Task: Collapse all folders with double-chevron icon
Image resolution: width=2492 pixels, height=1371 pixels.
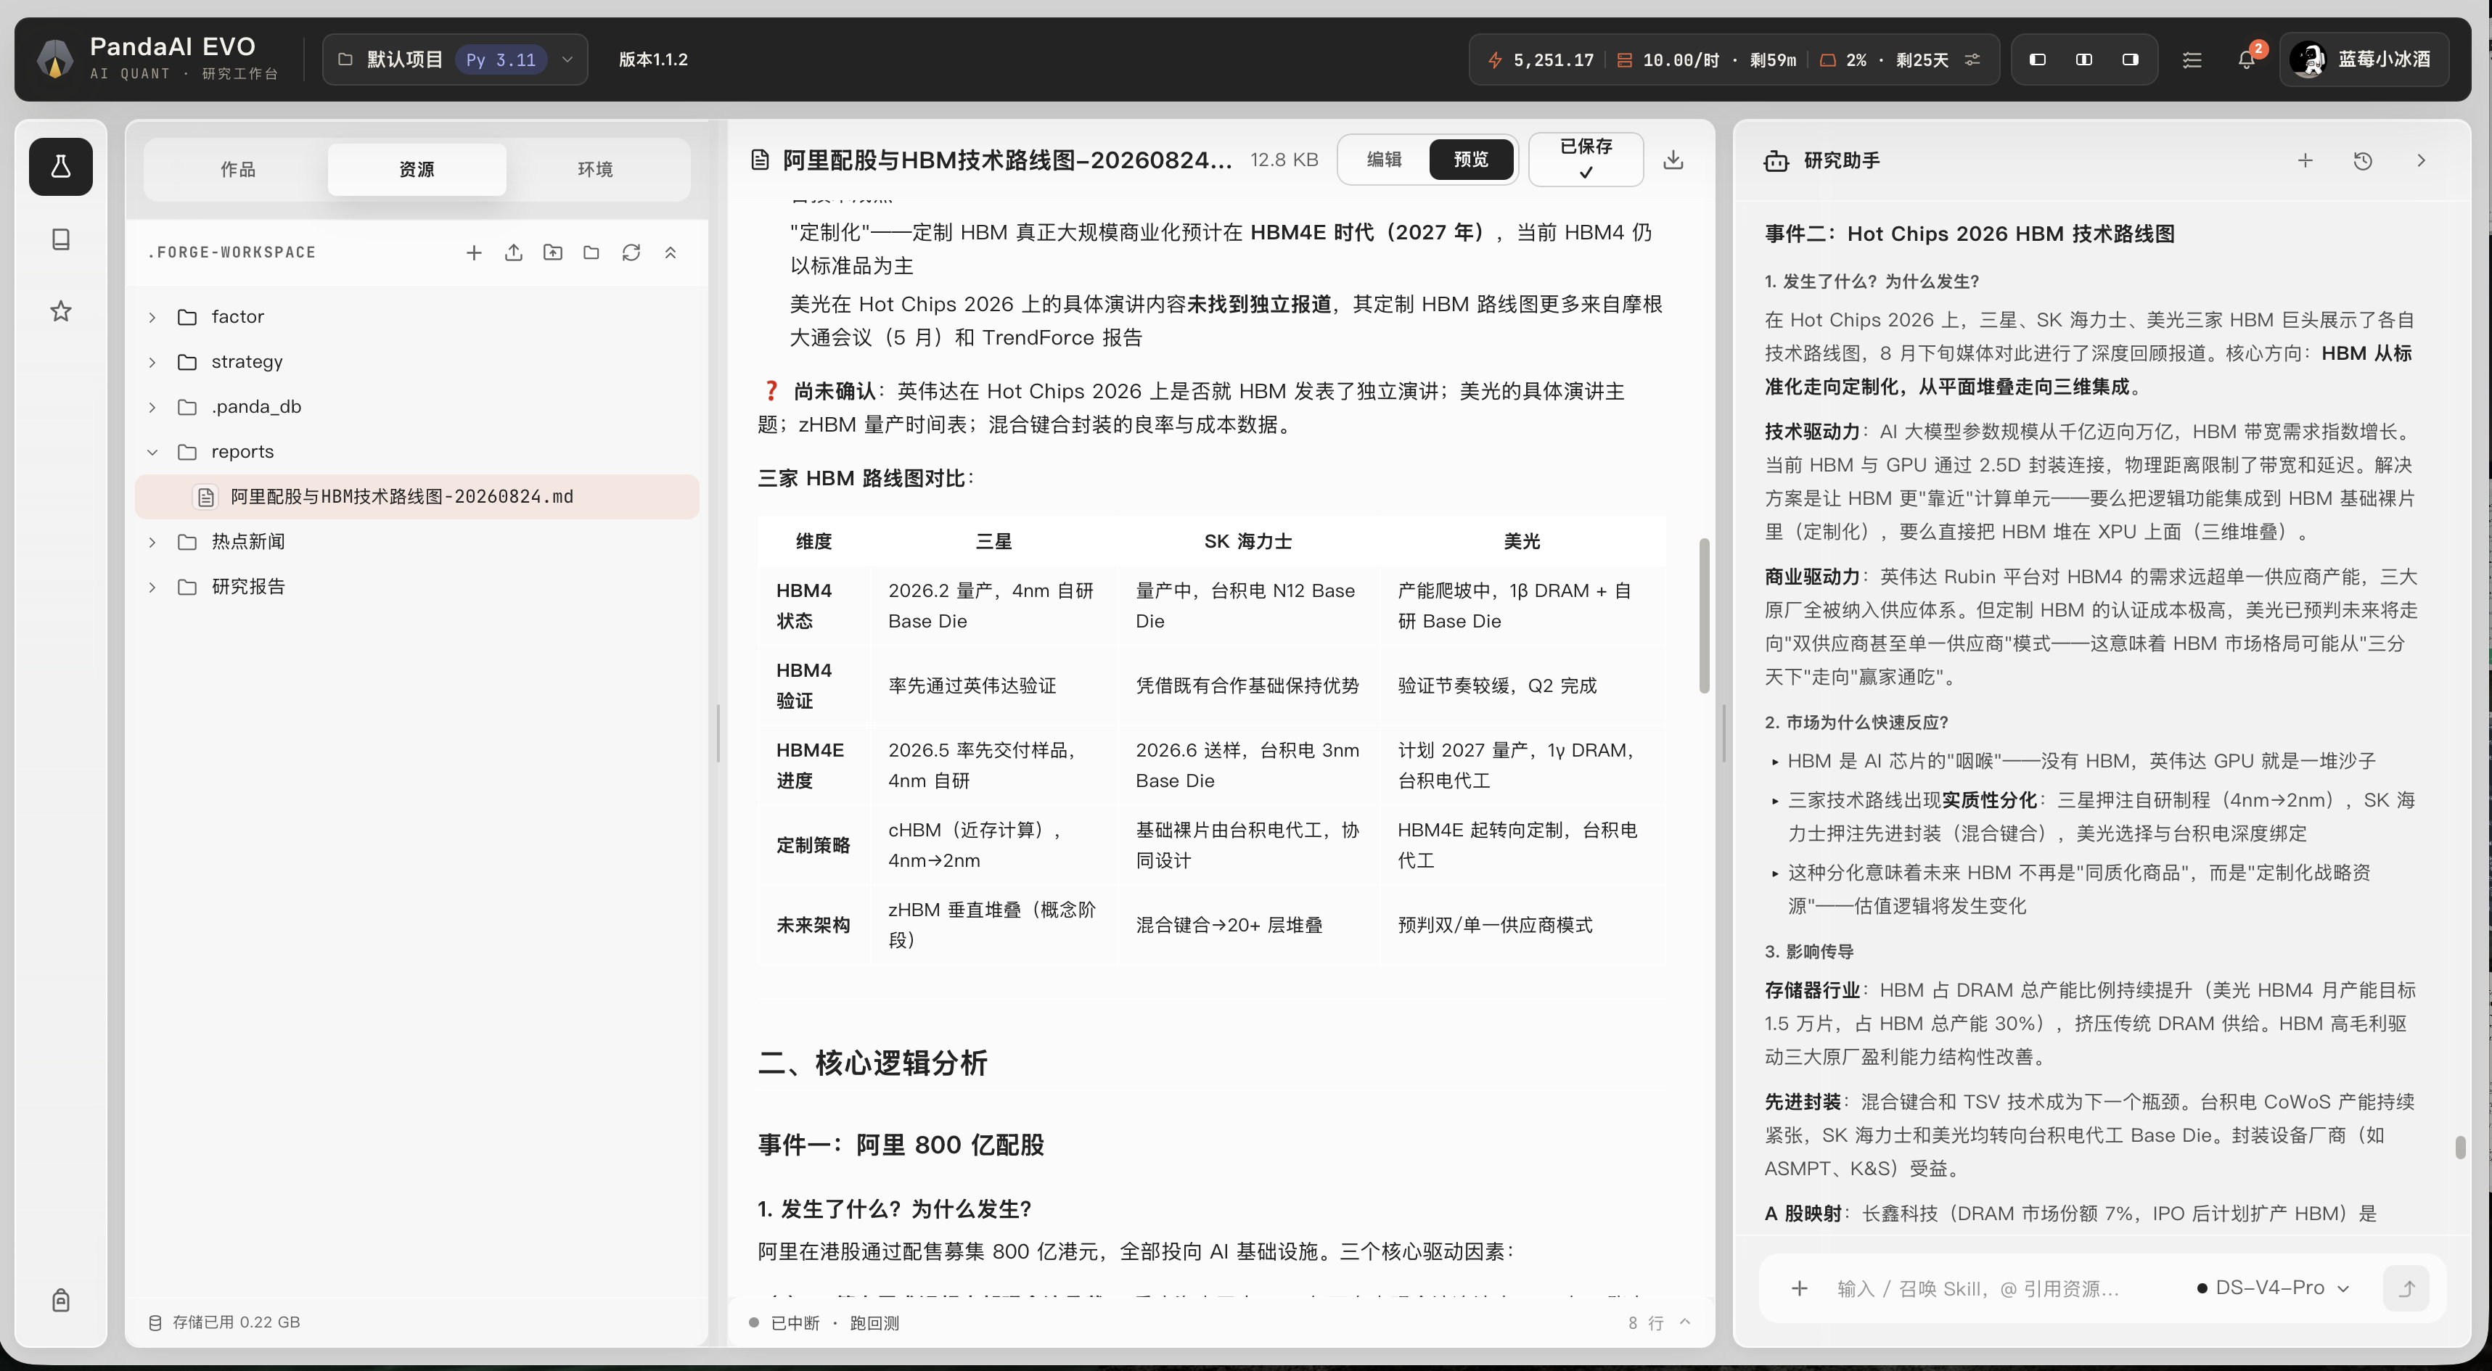Action: pos(671,252)
